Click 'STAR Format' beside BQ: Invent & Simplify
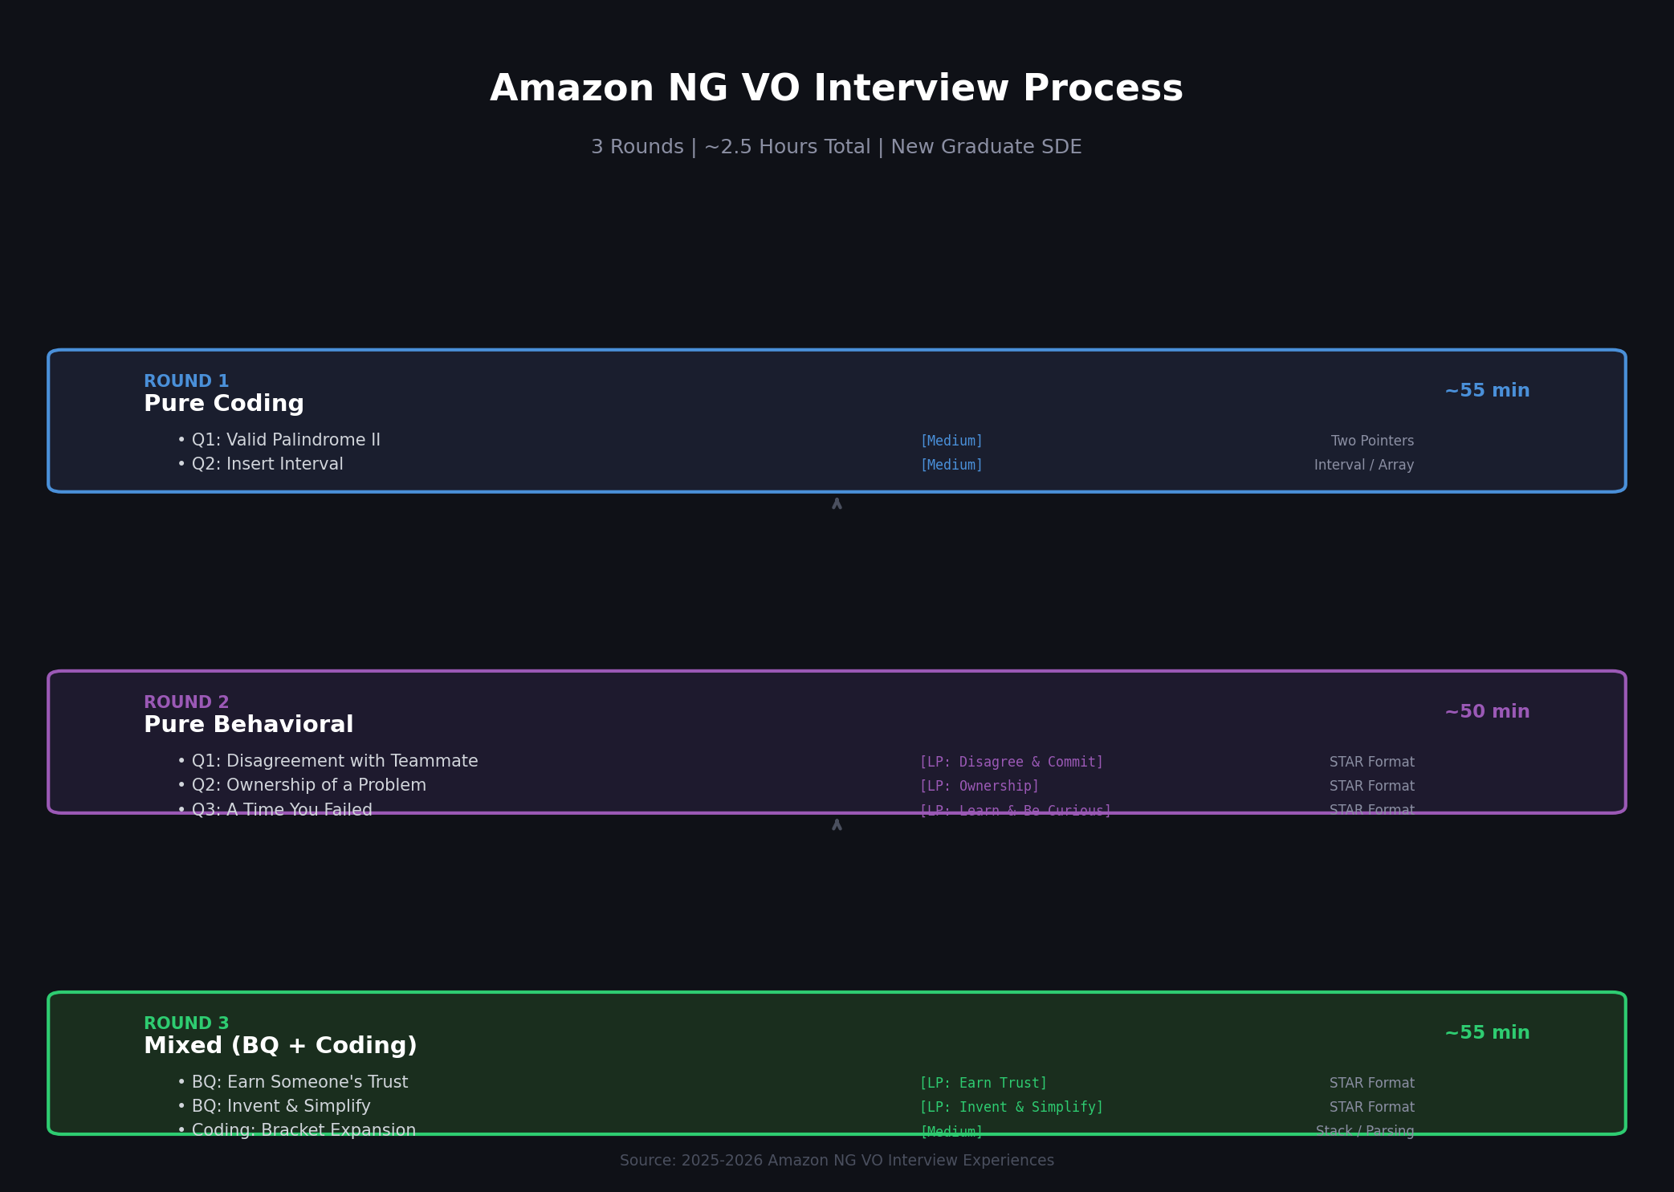This screenshot has height=1192, width=1674. (1372, 1107)
